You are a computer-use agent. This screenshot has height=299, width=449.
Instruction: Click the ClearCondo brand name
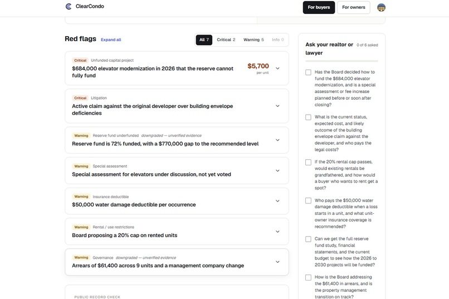coord(90,6)
